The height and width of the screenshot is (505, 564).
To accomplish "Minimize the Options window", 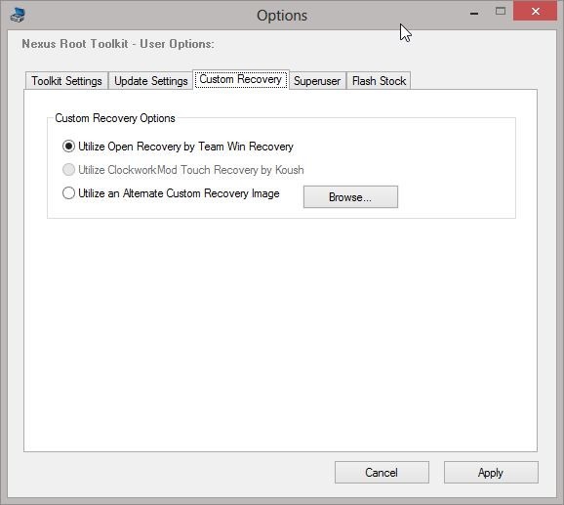I will point(474,13).
